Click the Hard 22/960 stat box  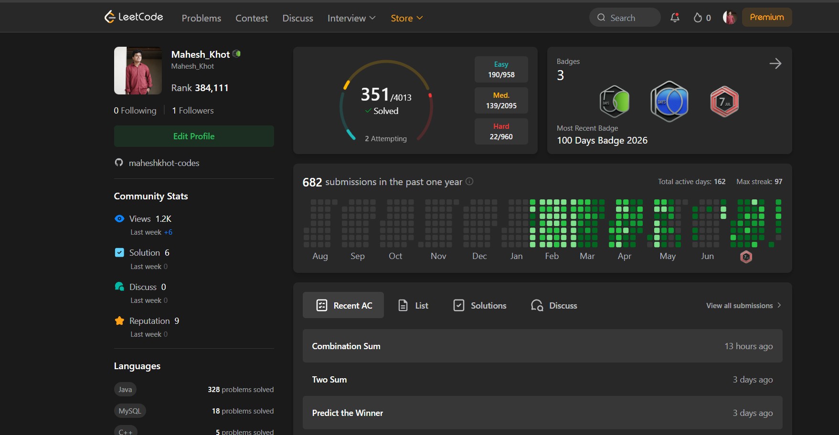pyautogui.click(x=501, y=132)
